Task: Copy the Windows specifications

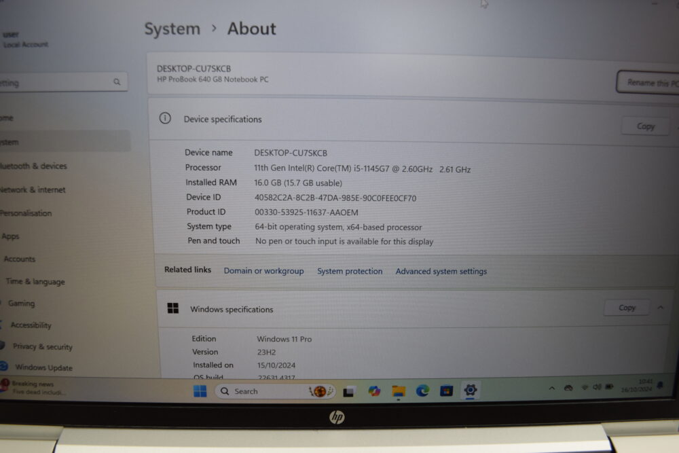Action: click(x=627, y=308)
